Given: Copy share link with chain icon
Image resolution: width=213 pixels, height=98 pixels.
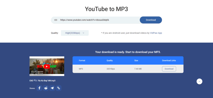Looking at the screenshot, I should [x=59, y=88].
